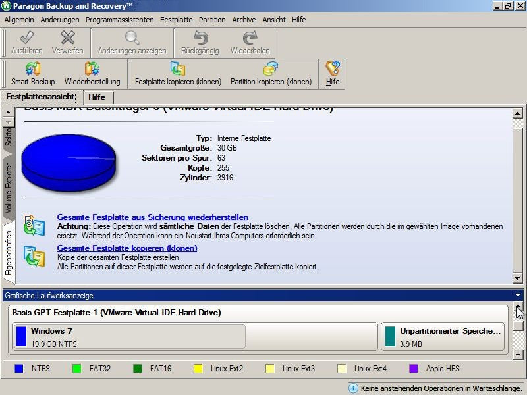Viewport: 527px width, 395px height.
Task: Click drive display scroll-down arrow
Action: 518,354
